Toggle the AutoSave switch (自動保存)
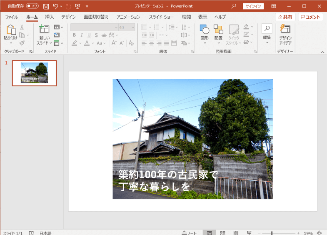Screen dimensions: 327x235 pyautogui.click(x=32, y=6)
